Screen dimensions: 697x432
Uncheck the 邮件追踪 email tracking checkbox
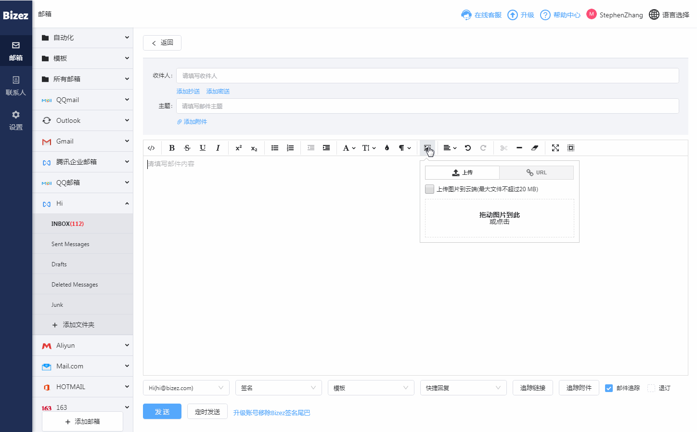coord(609,388)
